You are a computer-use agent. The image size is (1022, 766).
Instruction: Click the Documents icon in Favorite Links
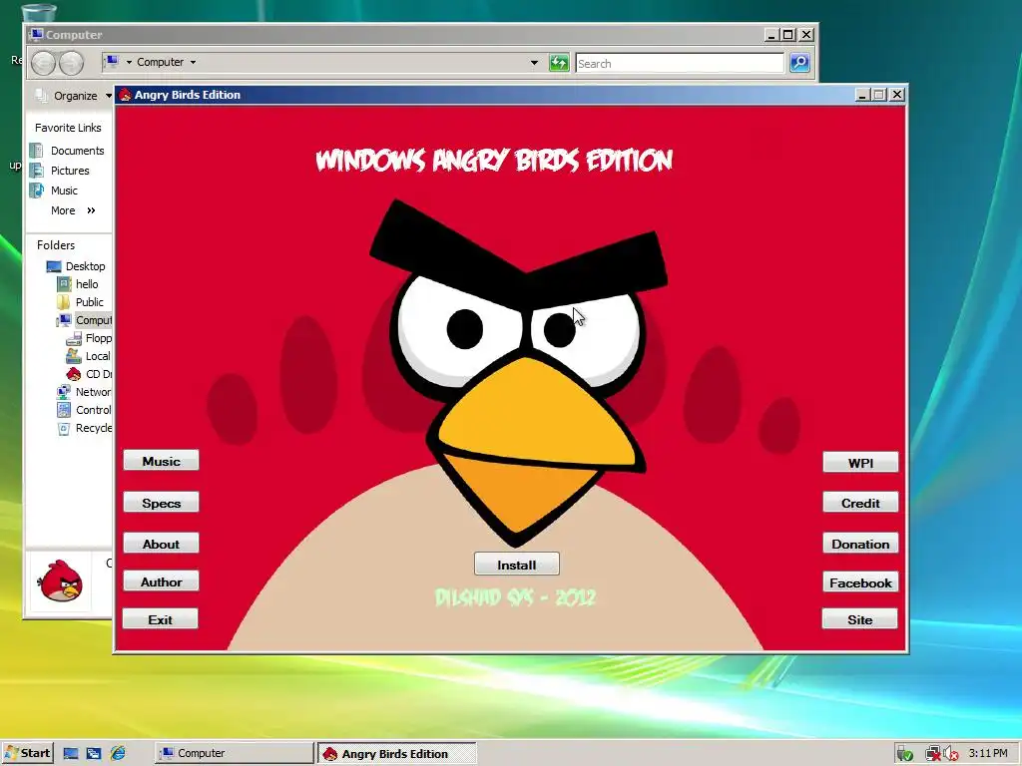(x=37, y=151)
